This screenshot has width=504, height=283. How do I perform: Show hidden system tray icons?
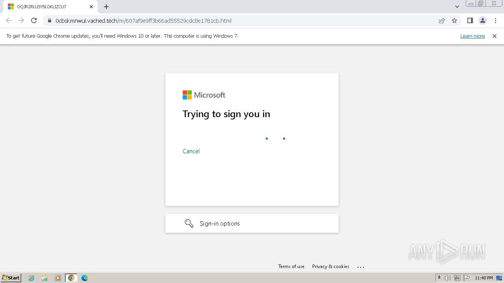[439, 278]
